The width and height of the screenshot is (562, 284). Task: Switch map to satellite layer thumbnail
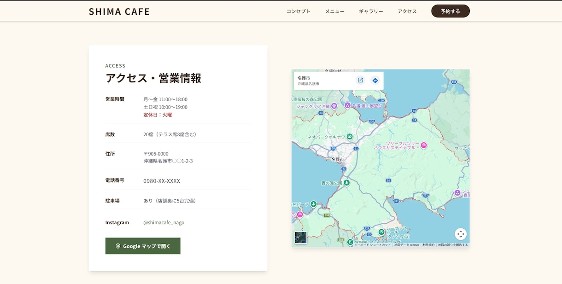[301, 238]
